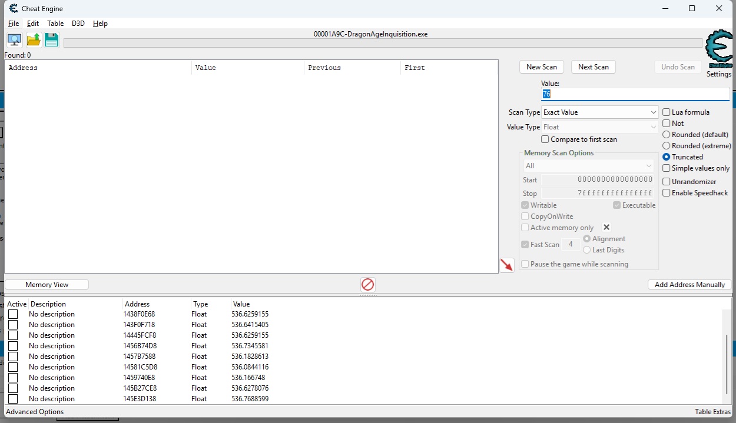Image resolution: width=736 pixels, height=423 pixels.
Task: Click the Undo Scan button
Action: pyautogui.click(x=678, y=67)
